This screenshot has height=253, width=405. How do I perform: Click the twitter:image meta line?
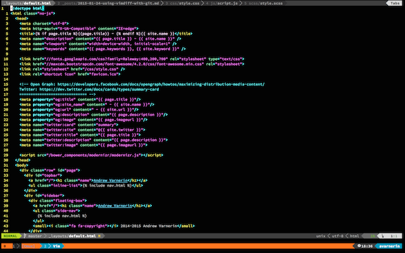click(84, 145)
